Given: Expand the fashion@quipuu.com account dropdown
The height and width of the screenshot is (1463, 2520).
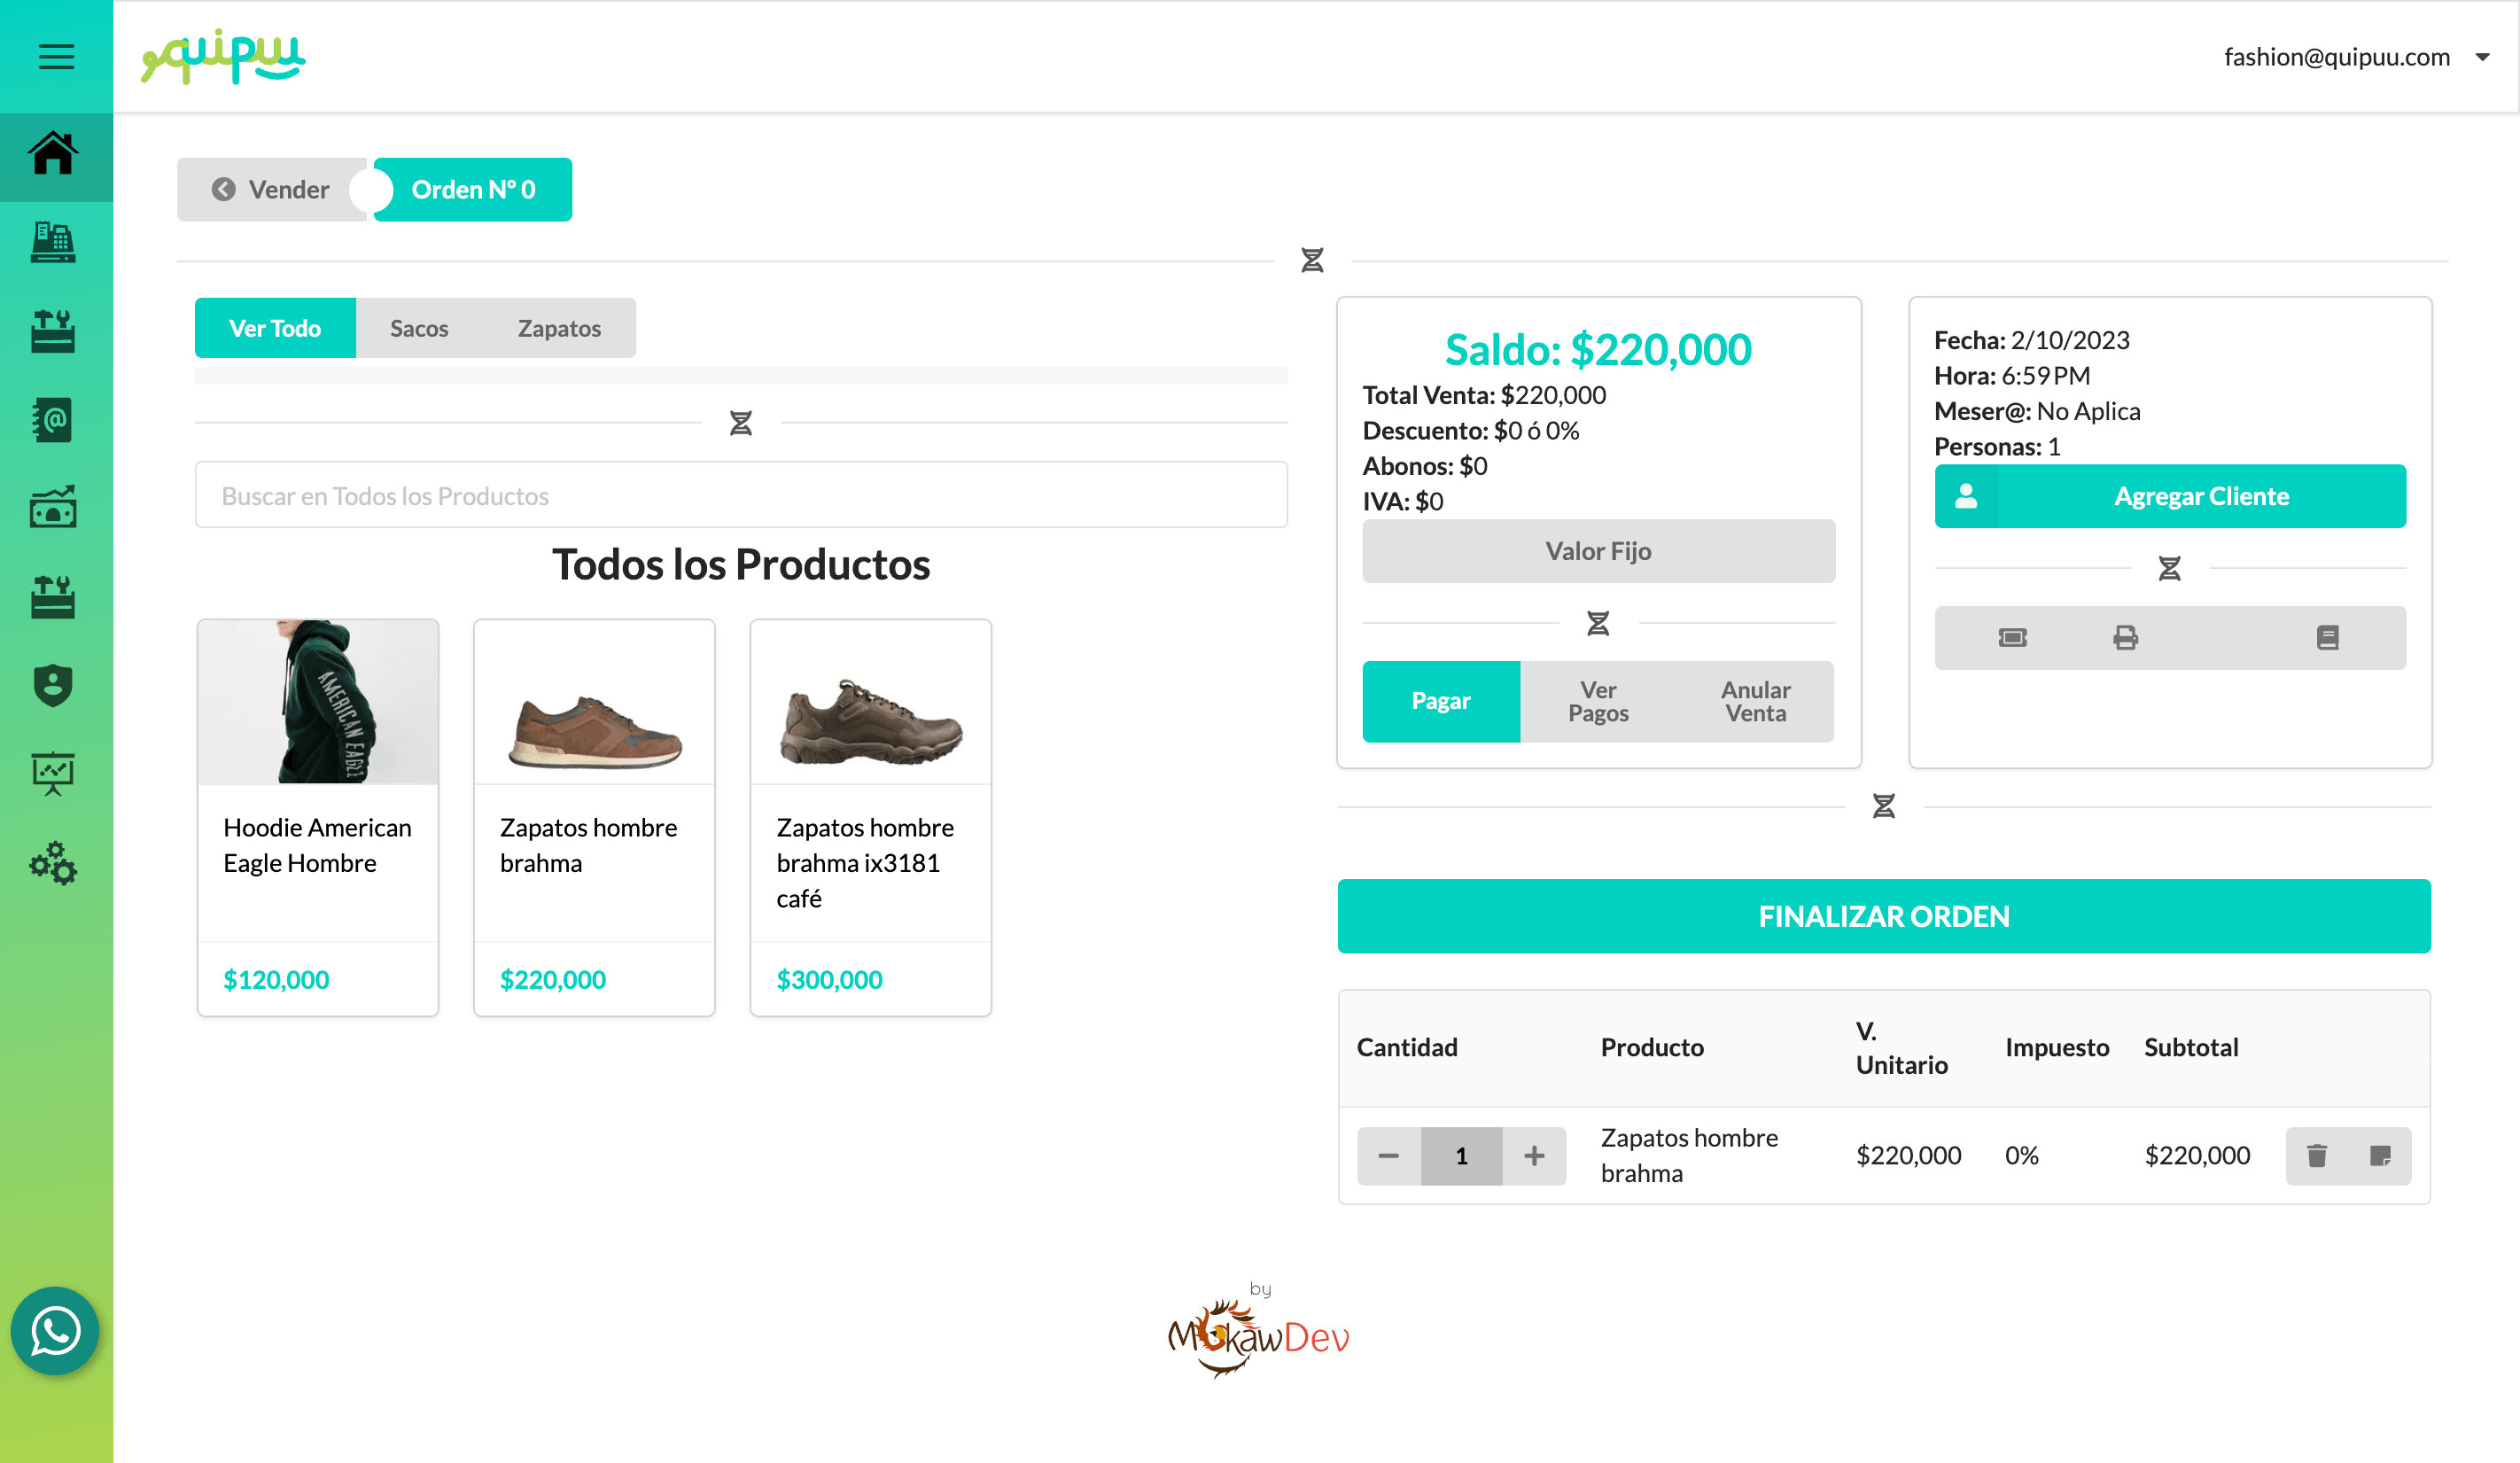Looking at the screenshot, I should [2482, 57].
